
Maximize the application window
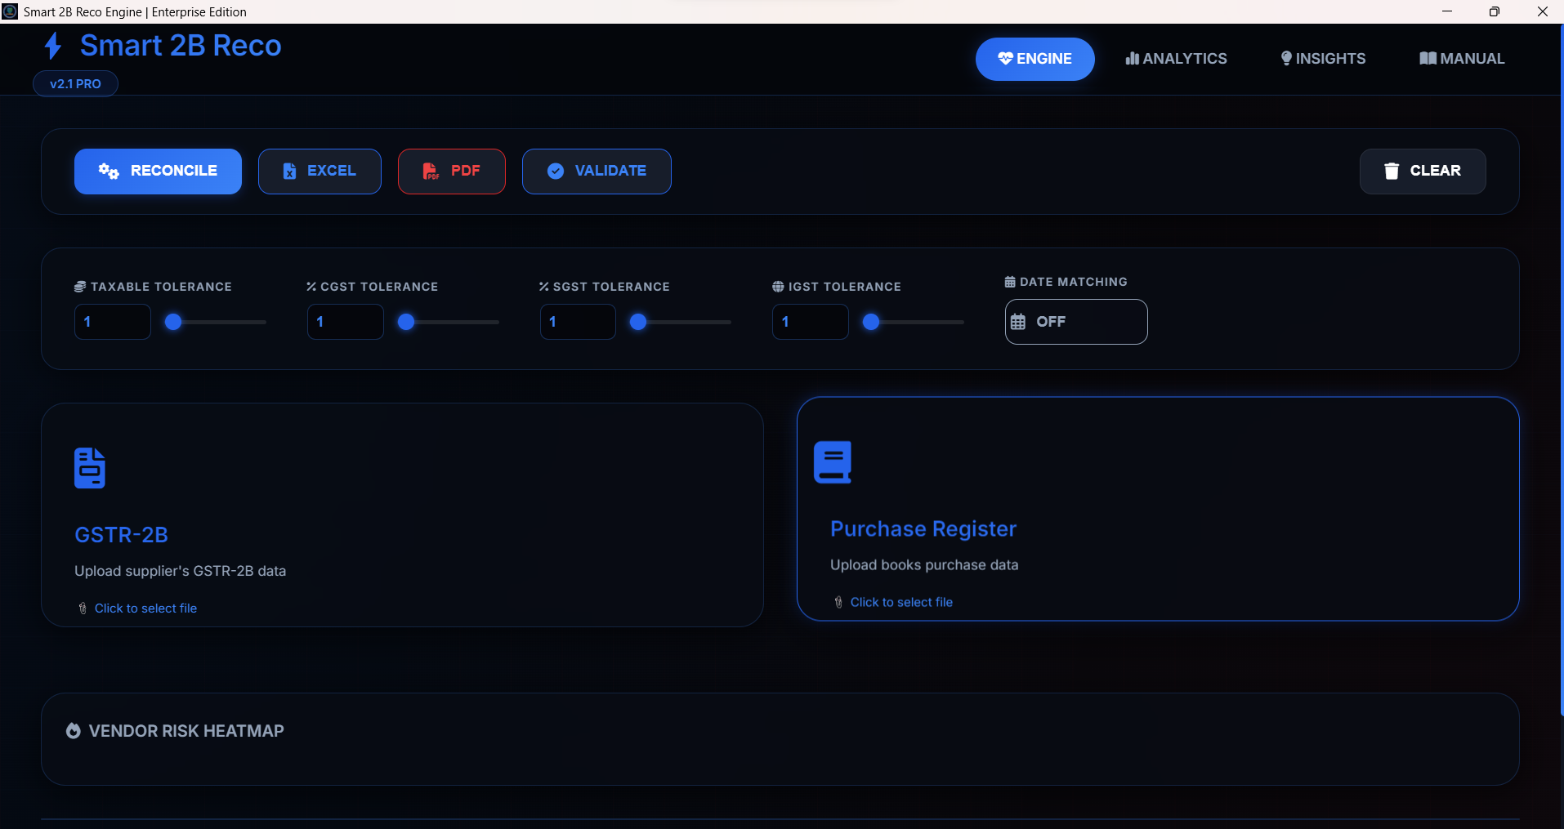tap(1495, 11)
